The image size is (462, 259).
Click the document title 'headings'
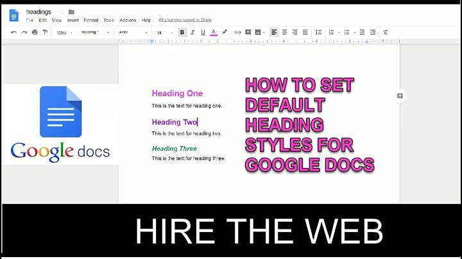(x=38, y=12)
